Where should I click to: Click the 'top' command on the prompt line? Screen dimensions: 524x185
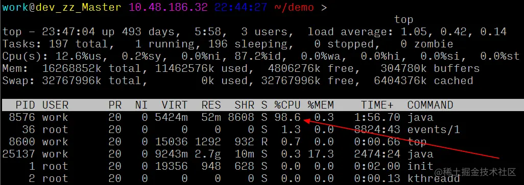pos(403,20)
